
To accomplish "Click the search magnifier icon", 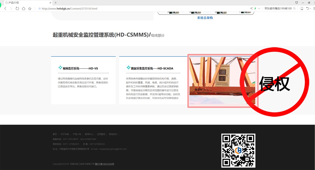I will pyautogui.click(x=294, y=8).
